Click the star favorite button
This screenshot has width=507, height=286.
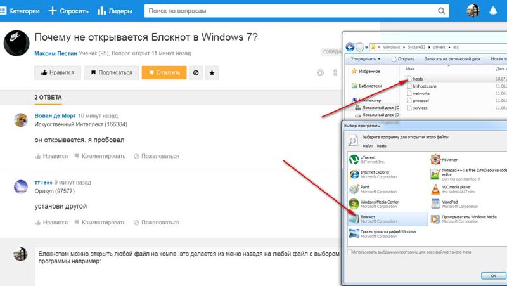point(212,73)
